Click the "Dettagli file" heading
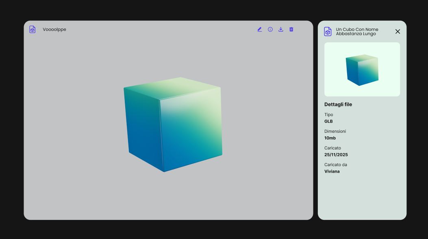 338,104
